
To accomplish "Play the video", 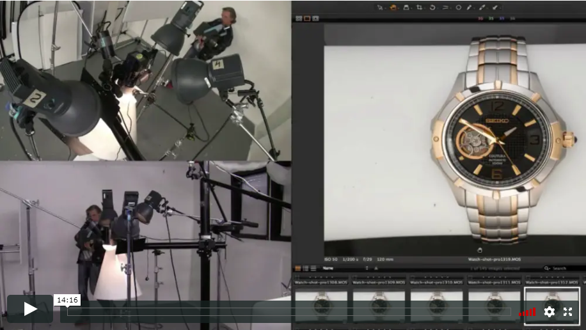I will point(30,309).
